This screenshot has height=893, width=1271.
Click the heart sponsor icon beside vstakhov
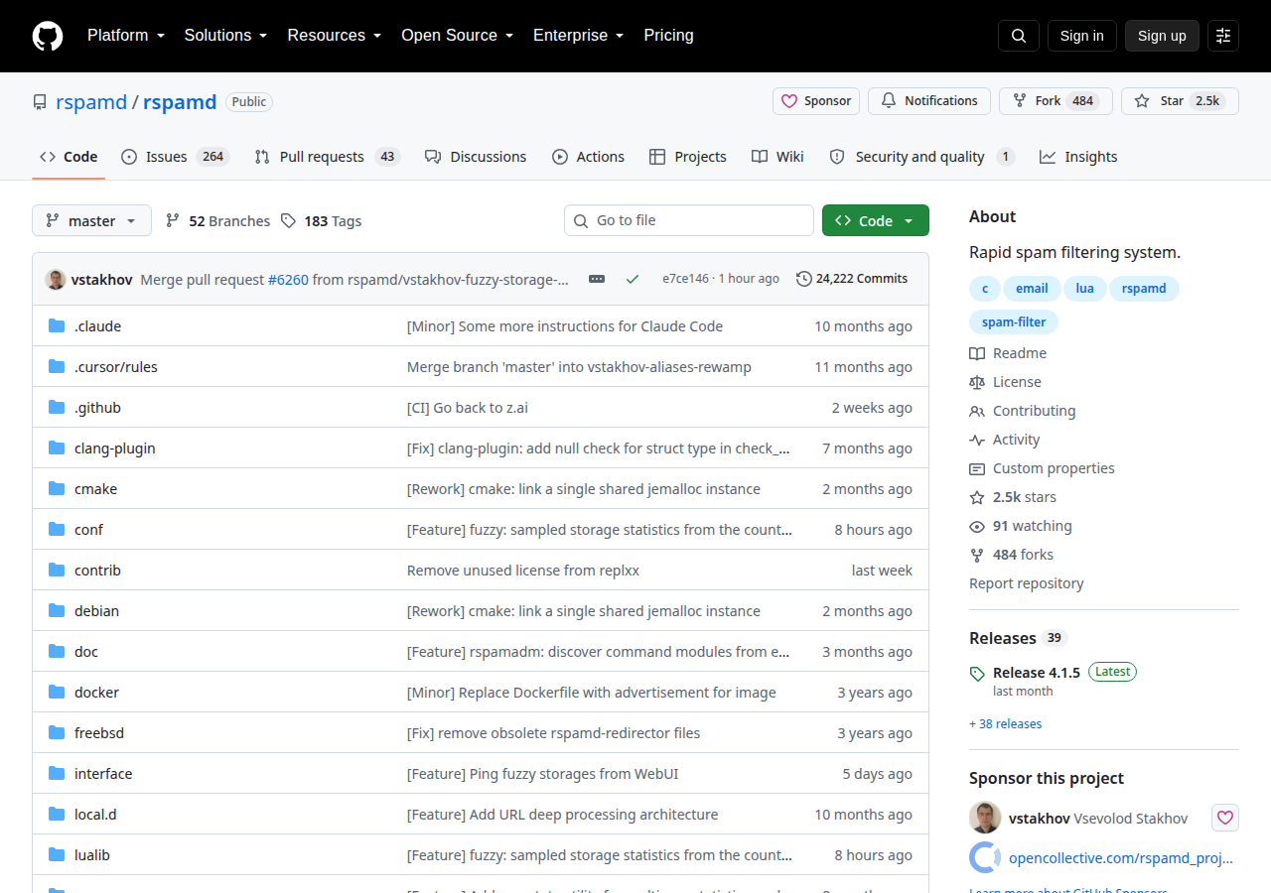[1225, 819]
